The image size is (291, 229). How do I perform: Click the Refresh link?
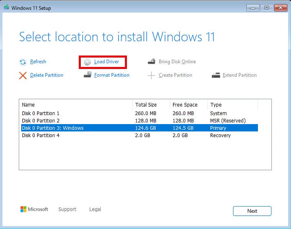click(x=38, y=62)
